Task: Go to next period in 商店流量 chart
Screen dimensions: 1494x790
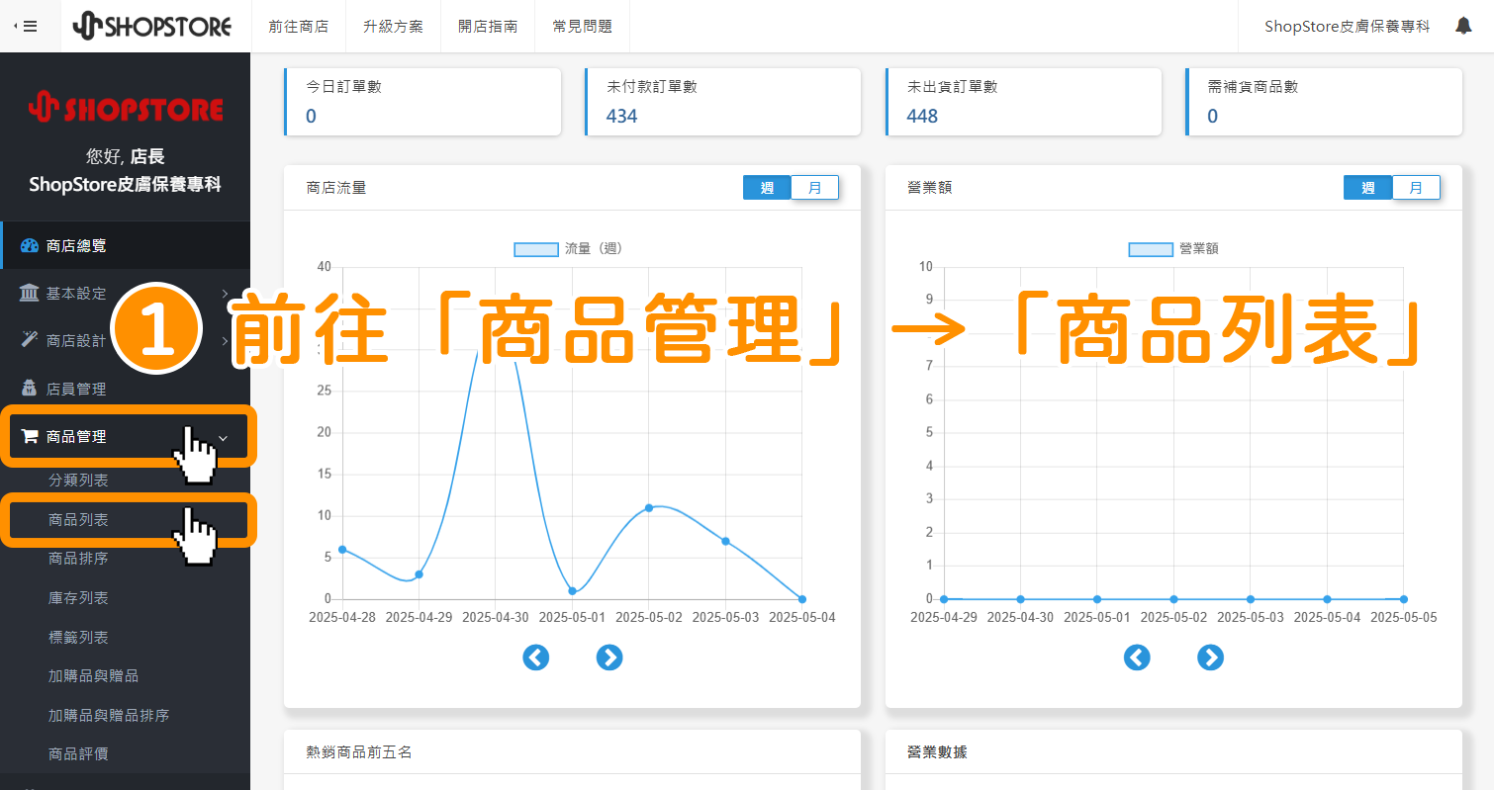Action: [x=609, y=658]
